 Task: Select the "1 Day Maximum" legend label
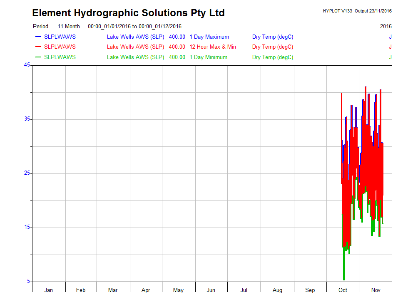pos(209,37)
